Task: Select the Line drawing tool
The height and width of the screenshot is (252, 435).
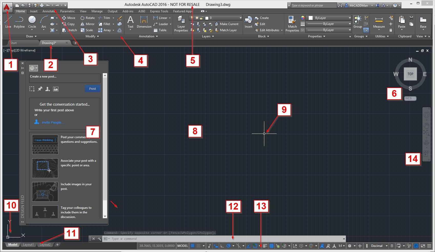Action: point(8,20)
